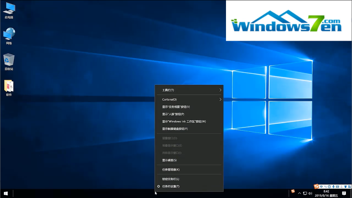Expand the Cortana(O) submenu arrow

(x=220, y=99)
